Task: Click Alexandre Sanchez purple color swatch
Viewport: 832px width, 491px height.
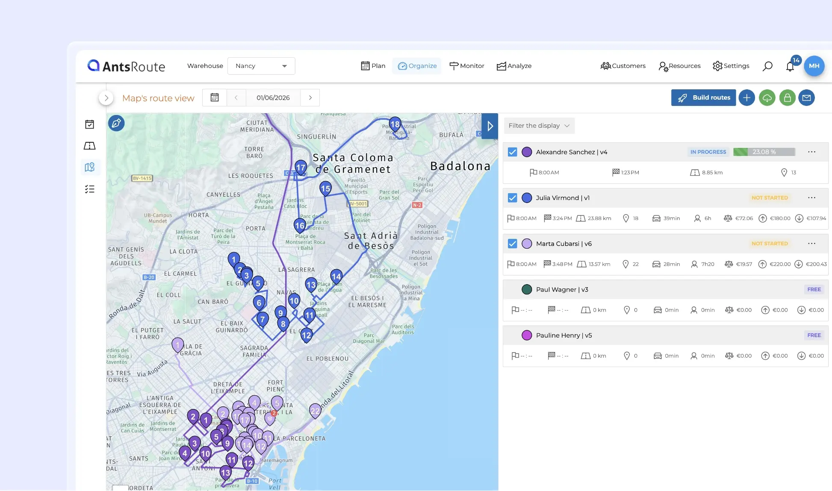Action: coord(527,152)
